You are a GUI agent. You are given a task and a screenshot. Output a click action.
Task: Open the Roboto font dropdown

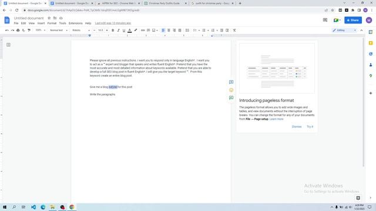(81, 30)
